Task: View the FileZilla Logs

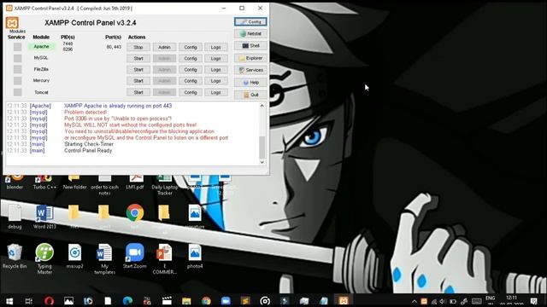Action: tap(216, 70)
